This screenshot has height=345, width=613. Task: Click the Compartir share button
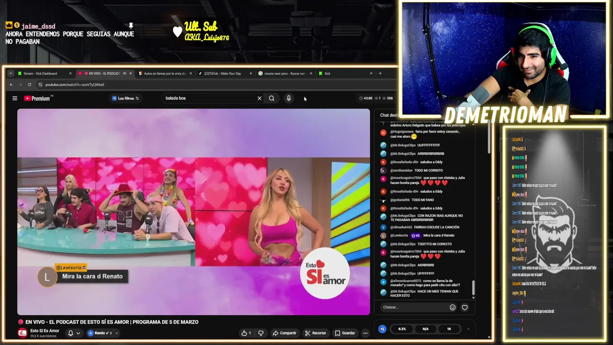[284, 333]
